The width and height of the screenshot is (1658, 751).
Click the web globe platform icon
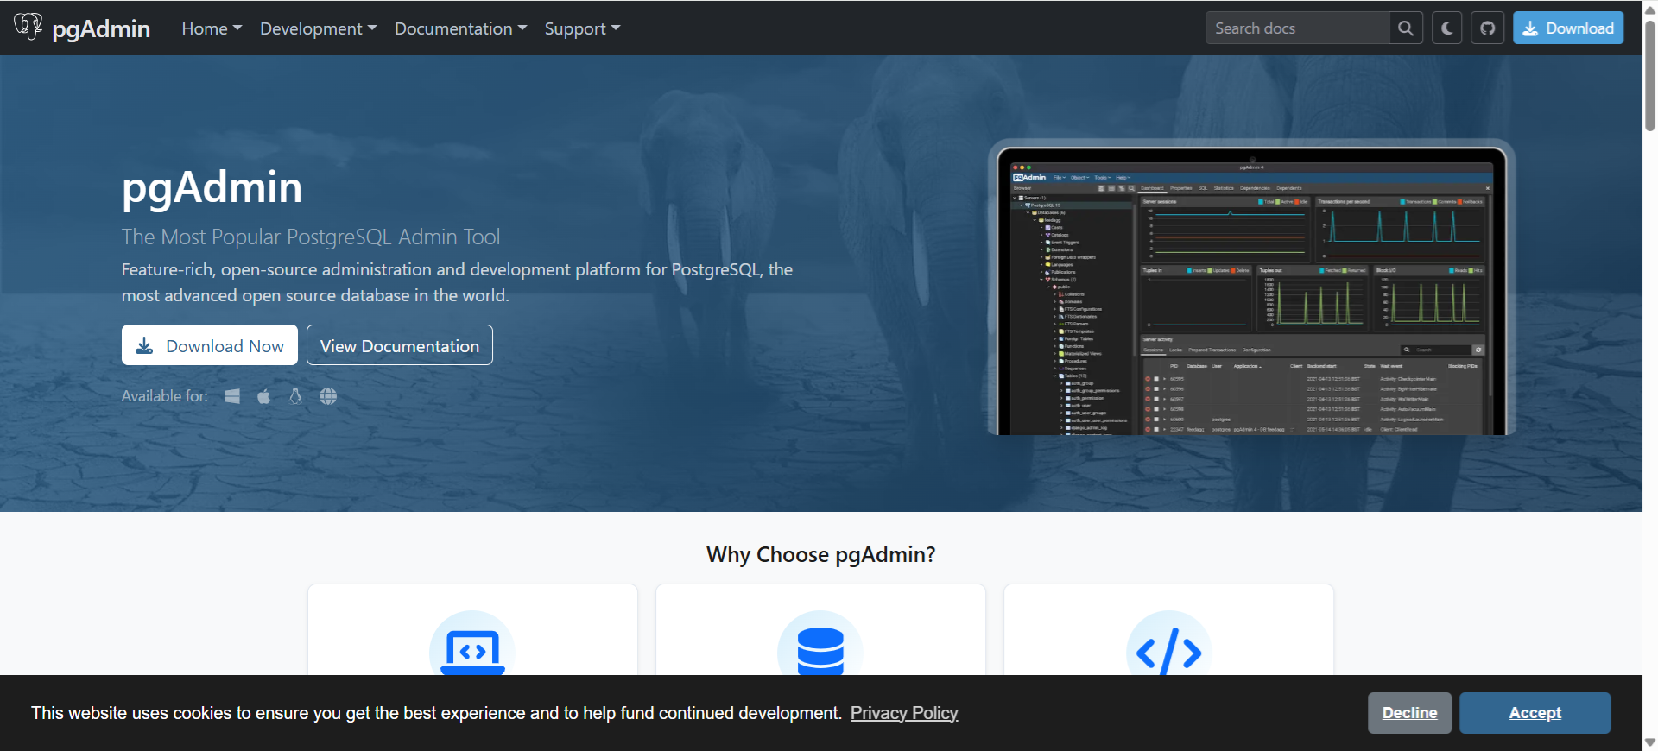[328, 396]
